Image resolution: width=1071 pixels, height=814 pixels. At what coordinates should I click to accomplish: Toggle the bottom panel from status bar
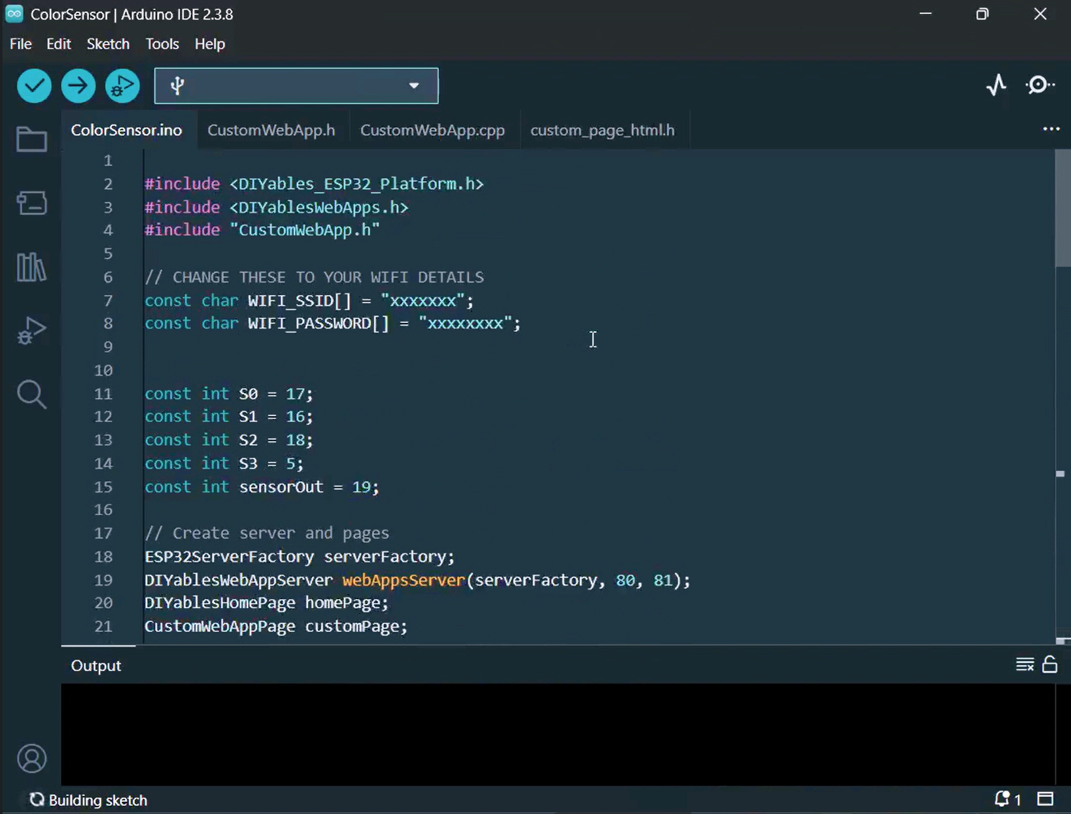[1045, 799]
